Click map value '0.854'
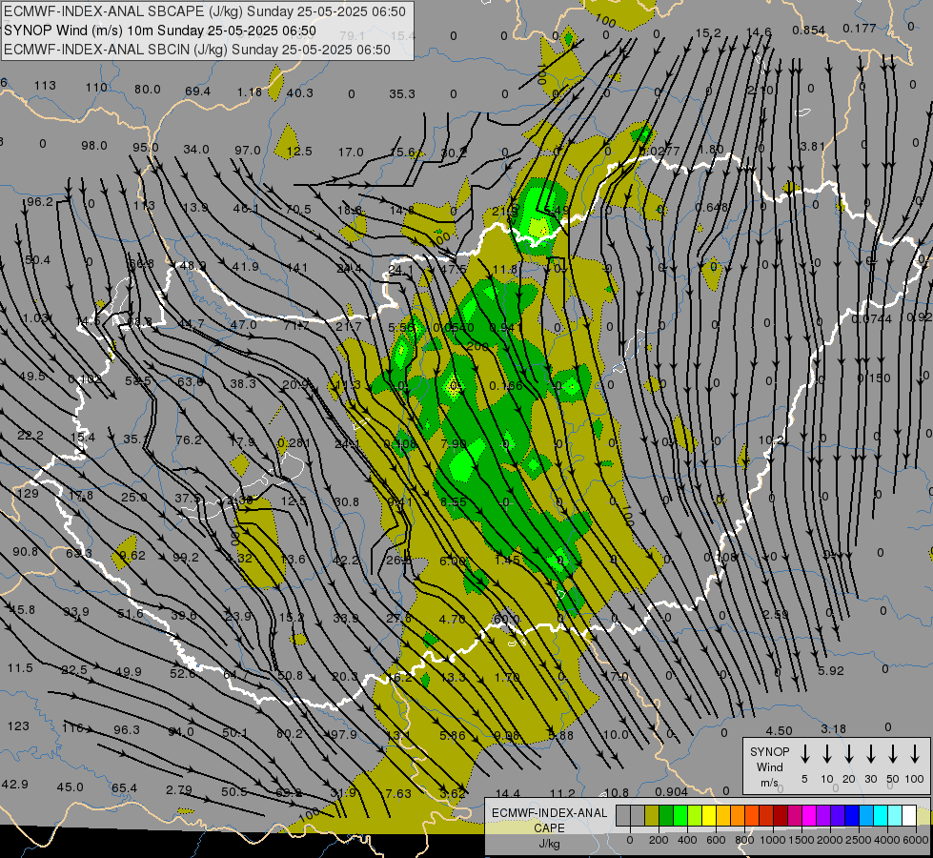The width and height of the screenshot is (933, 858). tap(809, 31)
